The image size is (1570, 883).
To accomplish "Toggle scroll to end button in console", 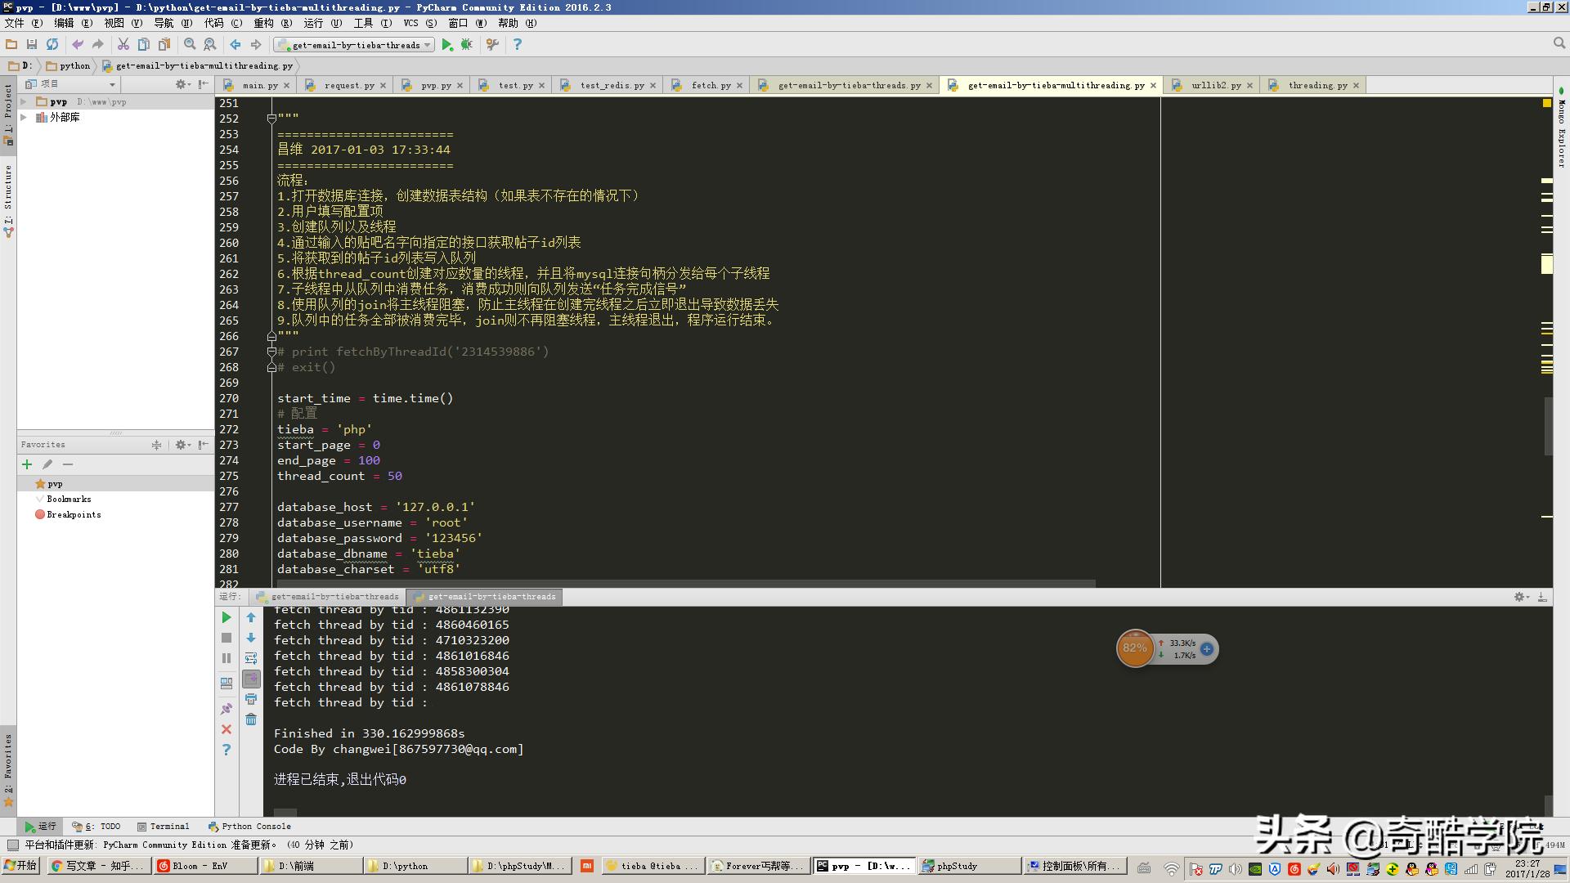I will [251, 679].
